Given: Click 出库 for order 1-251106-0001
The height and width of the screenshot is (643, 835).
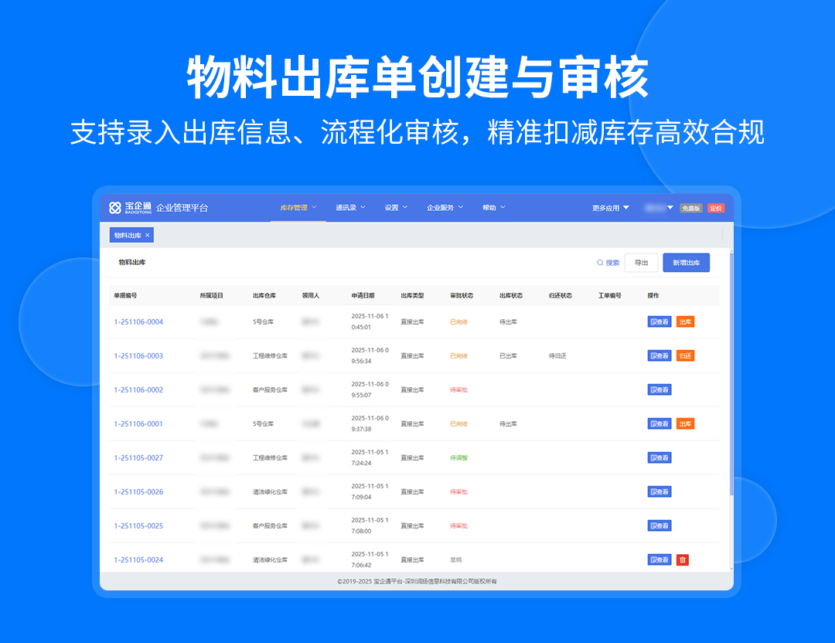Looking at the screenshot, I should click(685, 424).
